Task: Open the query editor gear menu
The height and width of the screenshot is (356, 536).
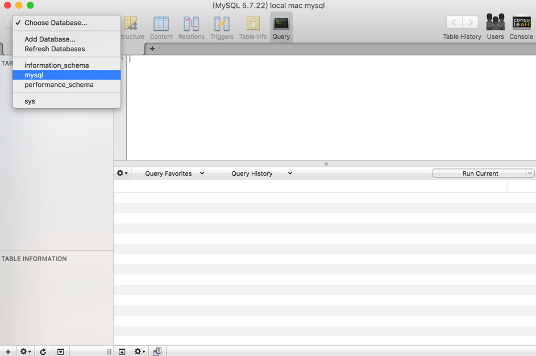Action: pos(122,173)
